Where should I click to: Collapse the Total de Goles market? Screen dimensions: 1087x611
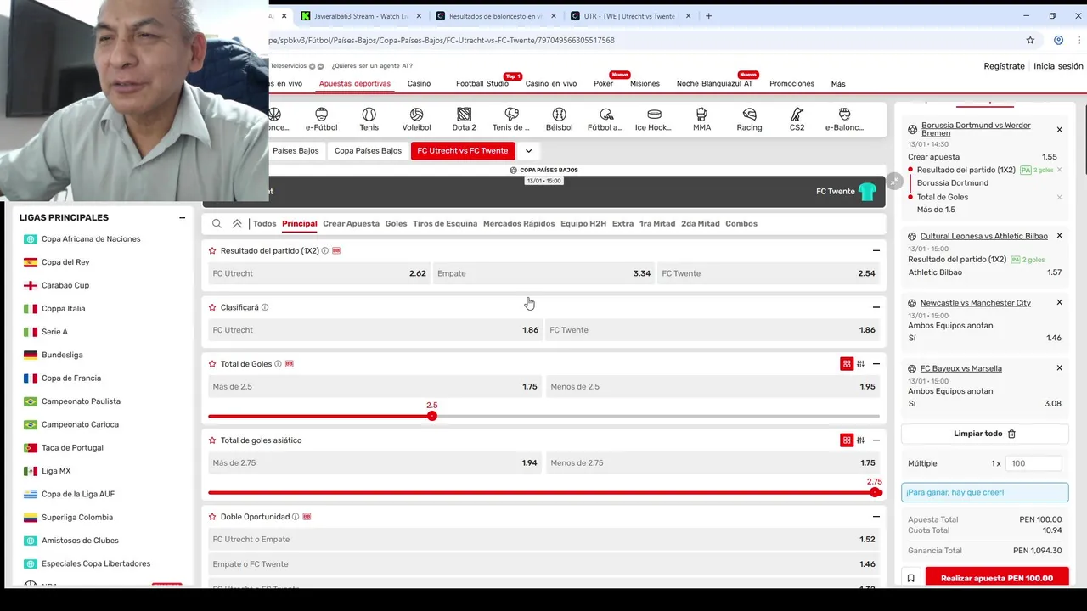coord(876,364)
